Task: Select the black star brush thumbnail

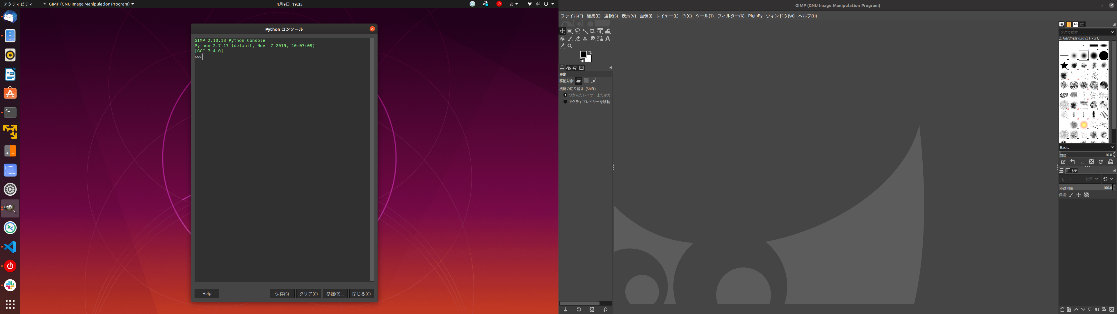Action: (x=1065, y=65)
